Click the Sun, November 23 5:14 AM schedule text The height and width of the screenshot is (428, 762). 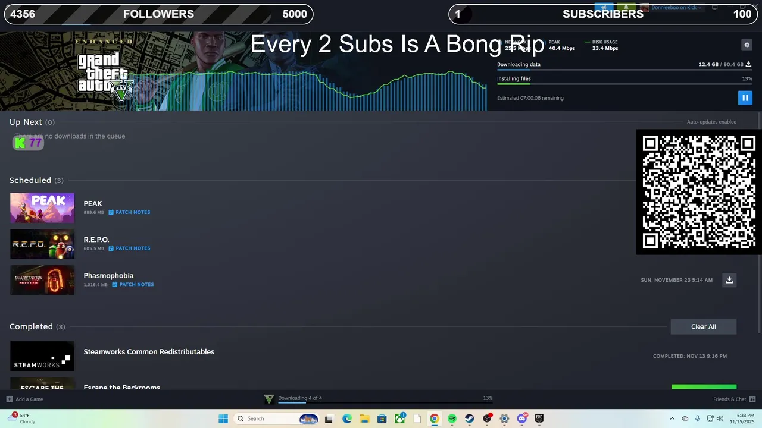[676, 280]
